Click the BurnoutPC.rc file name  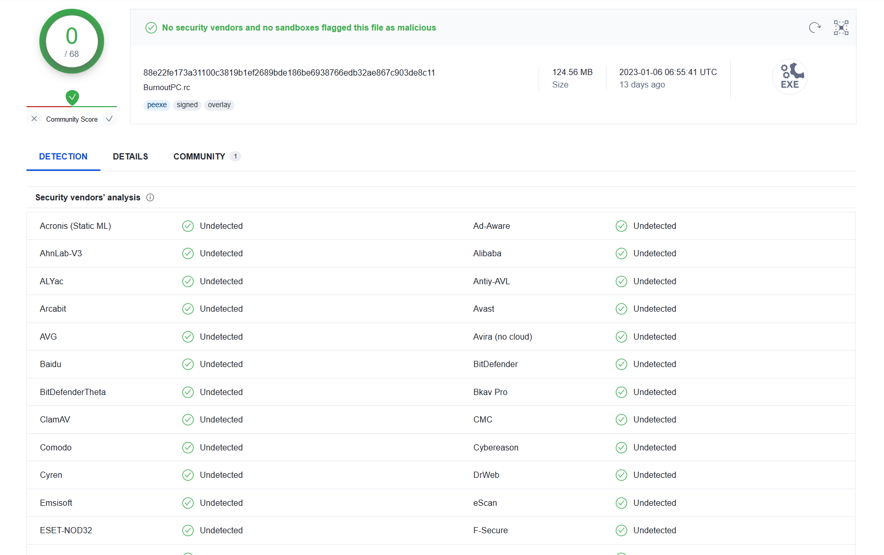click(167, 87)
